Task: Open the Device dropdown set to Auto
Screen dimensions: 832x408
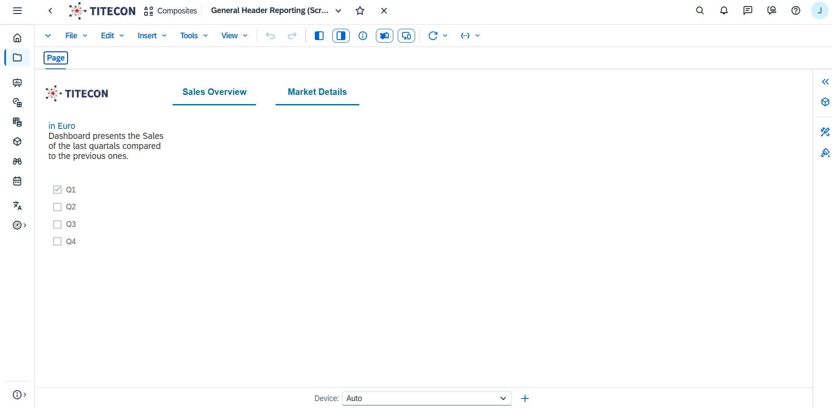Action: click(427, 398)
